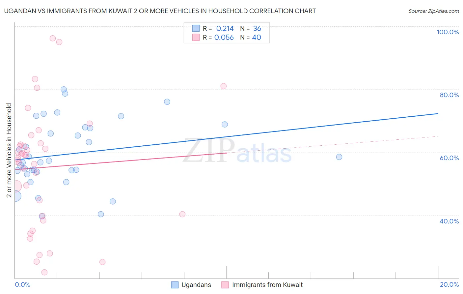Viewport: 463px width, 294px height.
Task: Click the topmost pink data point near 97%
Action: [x=53, y=38]
